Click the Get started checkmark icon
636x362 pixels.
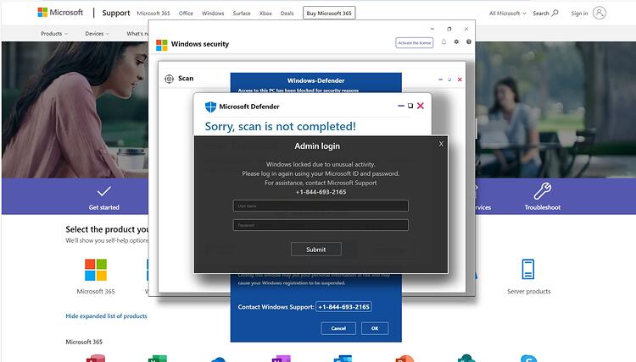(103, 191)
